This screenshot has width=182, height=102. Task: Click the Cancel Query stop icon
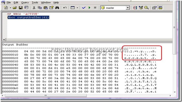[95, 8]
